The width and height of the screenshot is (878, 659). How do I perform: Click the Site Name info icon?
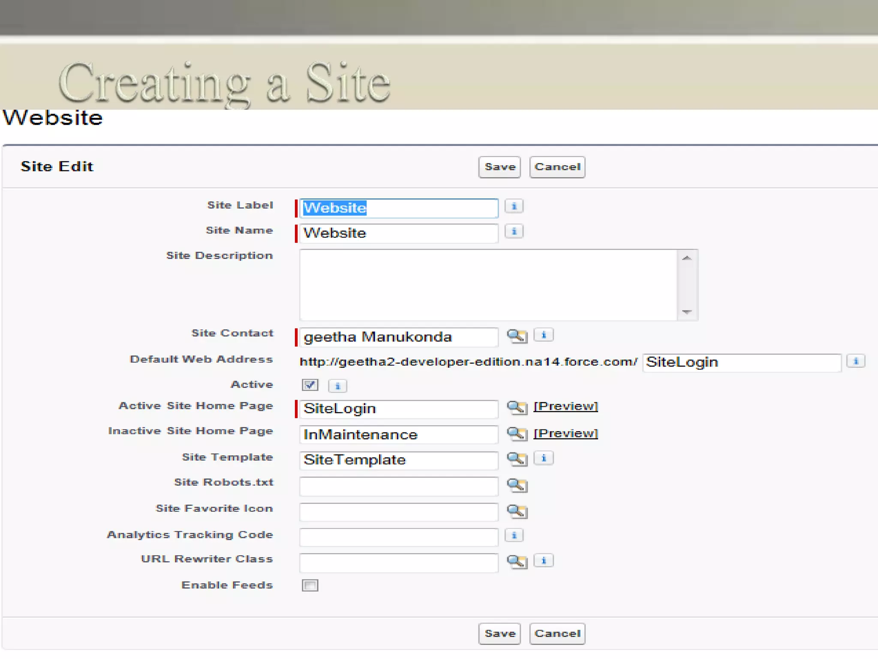(x=514, y=232)
